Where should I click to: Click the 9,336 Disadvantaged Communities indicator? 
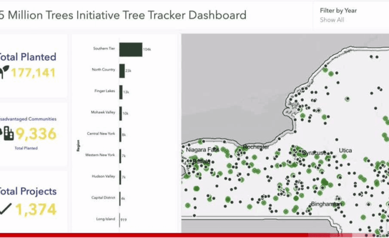pyautogui.click(x=35, y=134)
